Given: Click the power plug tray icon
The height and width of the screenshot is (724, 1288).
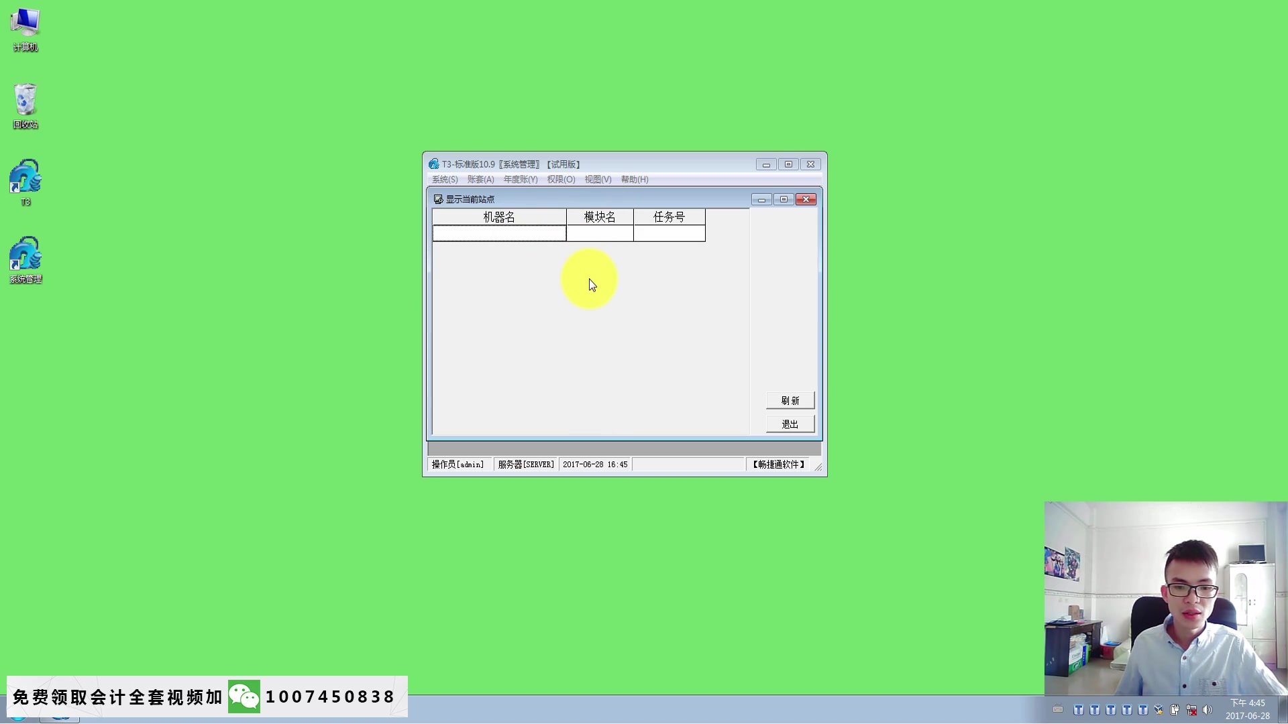Looking at the screenshot, I should coord(1175,710).
